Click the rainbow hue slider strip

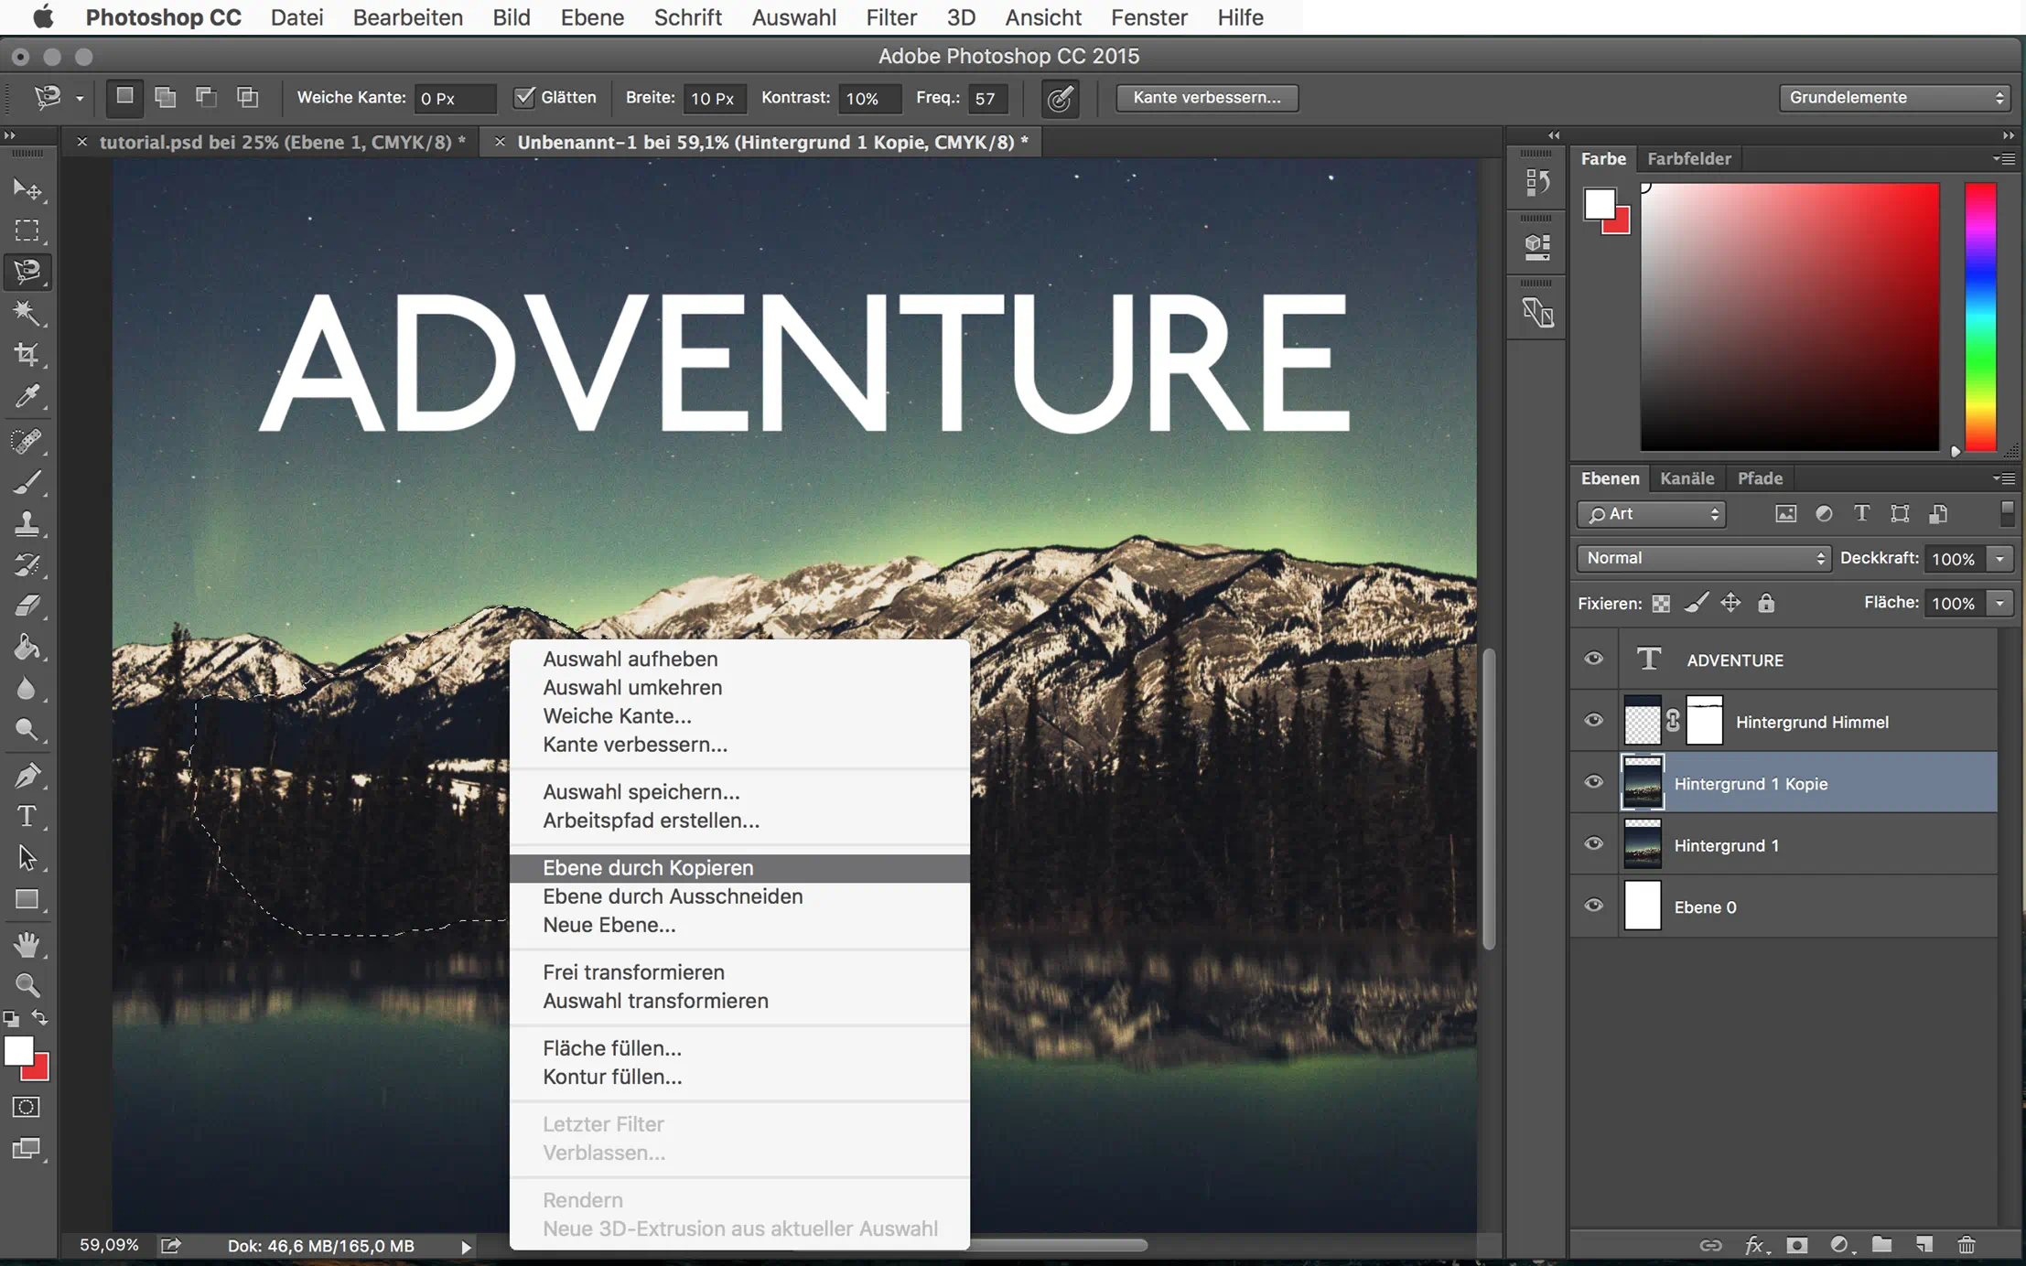pyautogui.click(x=1980, y=316)
